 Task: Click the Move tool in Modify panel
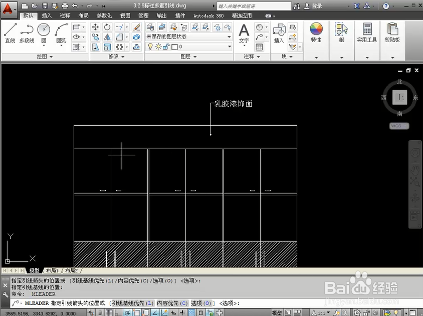coord(95,27)
